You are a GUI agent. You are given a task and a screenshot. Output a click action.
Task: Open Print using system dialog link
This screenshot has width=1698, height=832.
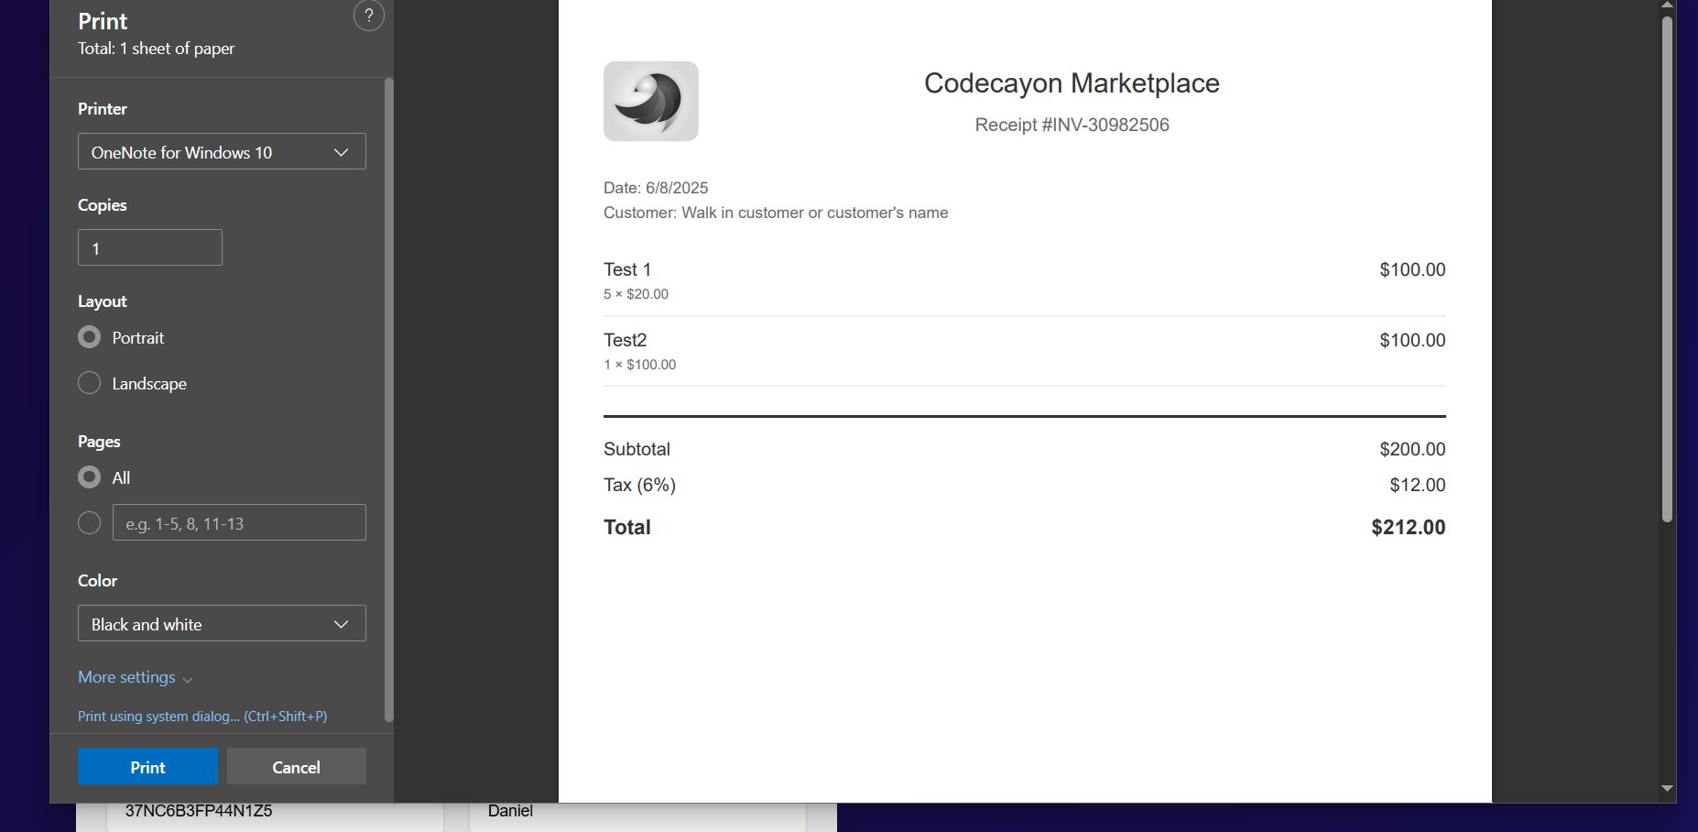202,717
